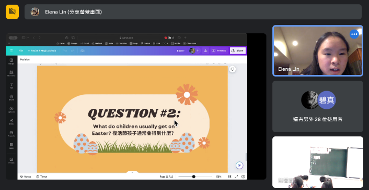The width and height of the screenshot is (369, 190).
Task: Click the comment bubble icon beside slide
Action: [x=233, y=69]
